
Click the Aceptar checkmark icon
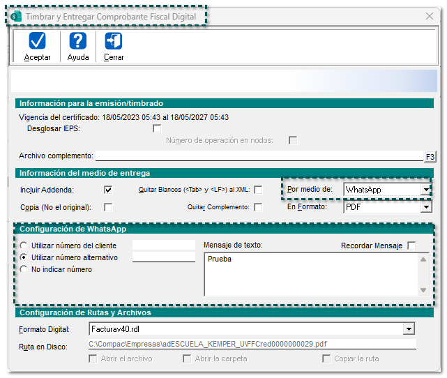tap(37, 42)
